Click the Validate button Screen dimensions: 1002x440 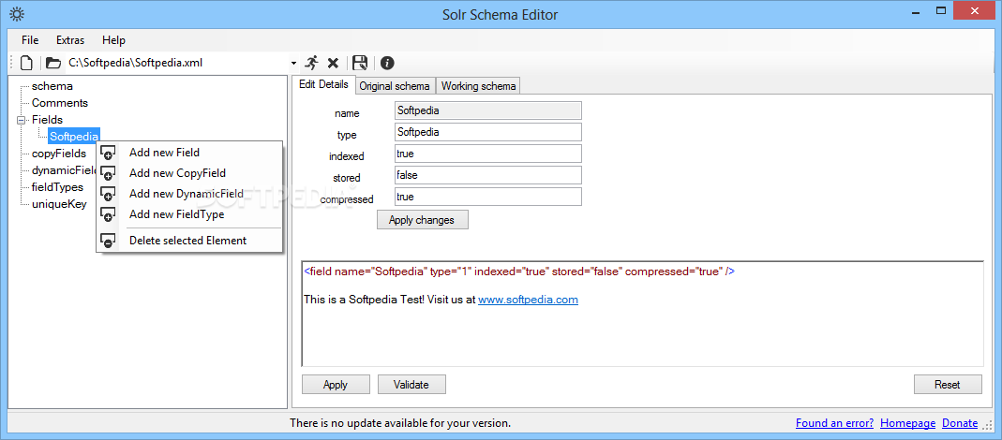(411, 385)
